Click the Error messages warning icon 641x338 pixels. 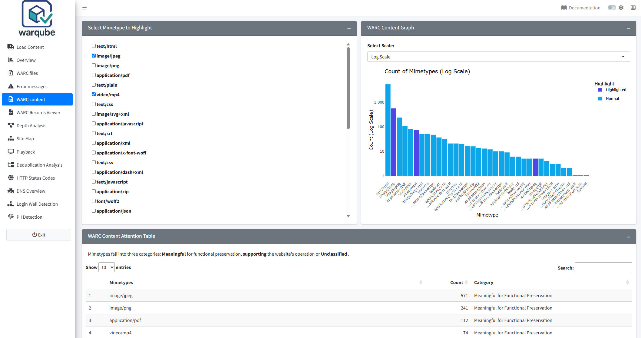(11, 86)
